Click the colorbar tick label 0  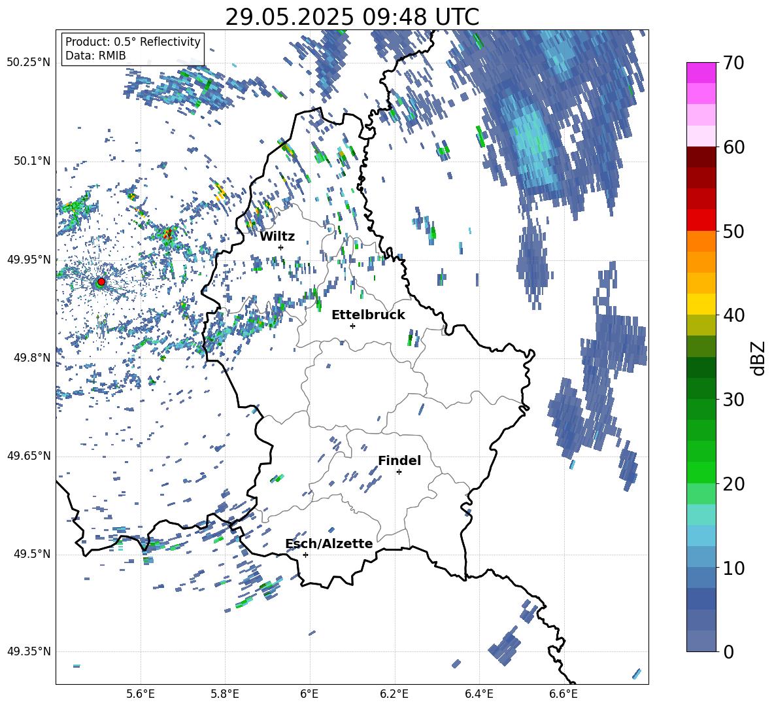[x=729, y=651]
